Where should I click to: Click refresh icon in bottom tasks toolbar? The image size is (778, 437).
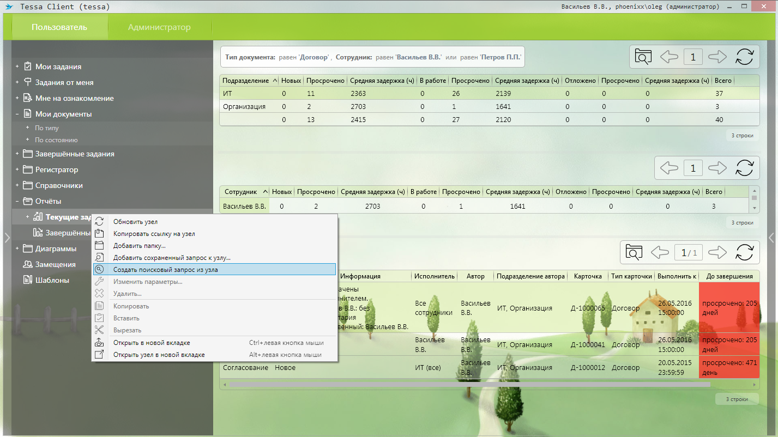744,252
